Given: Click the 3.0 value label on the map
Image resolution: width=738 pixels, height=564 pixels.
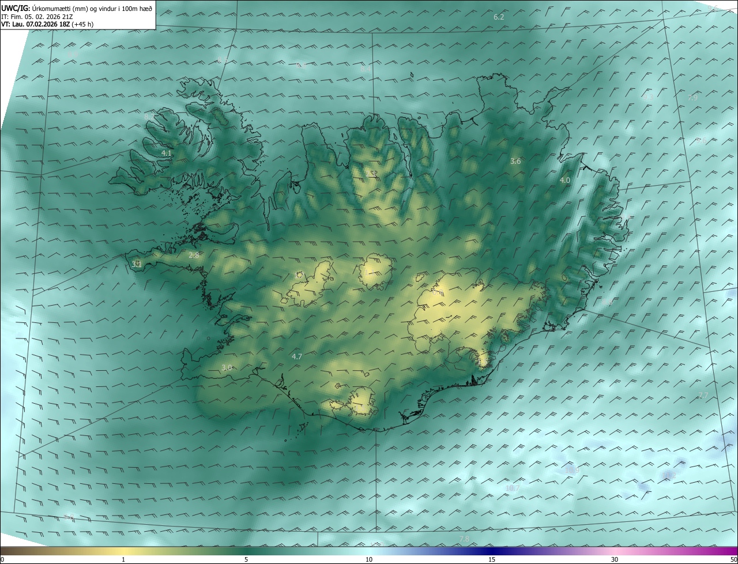Looking at the screenshot, I should point(227,368).
